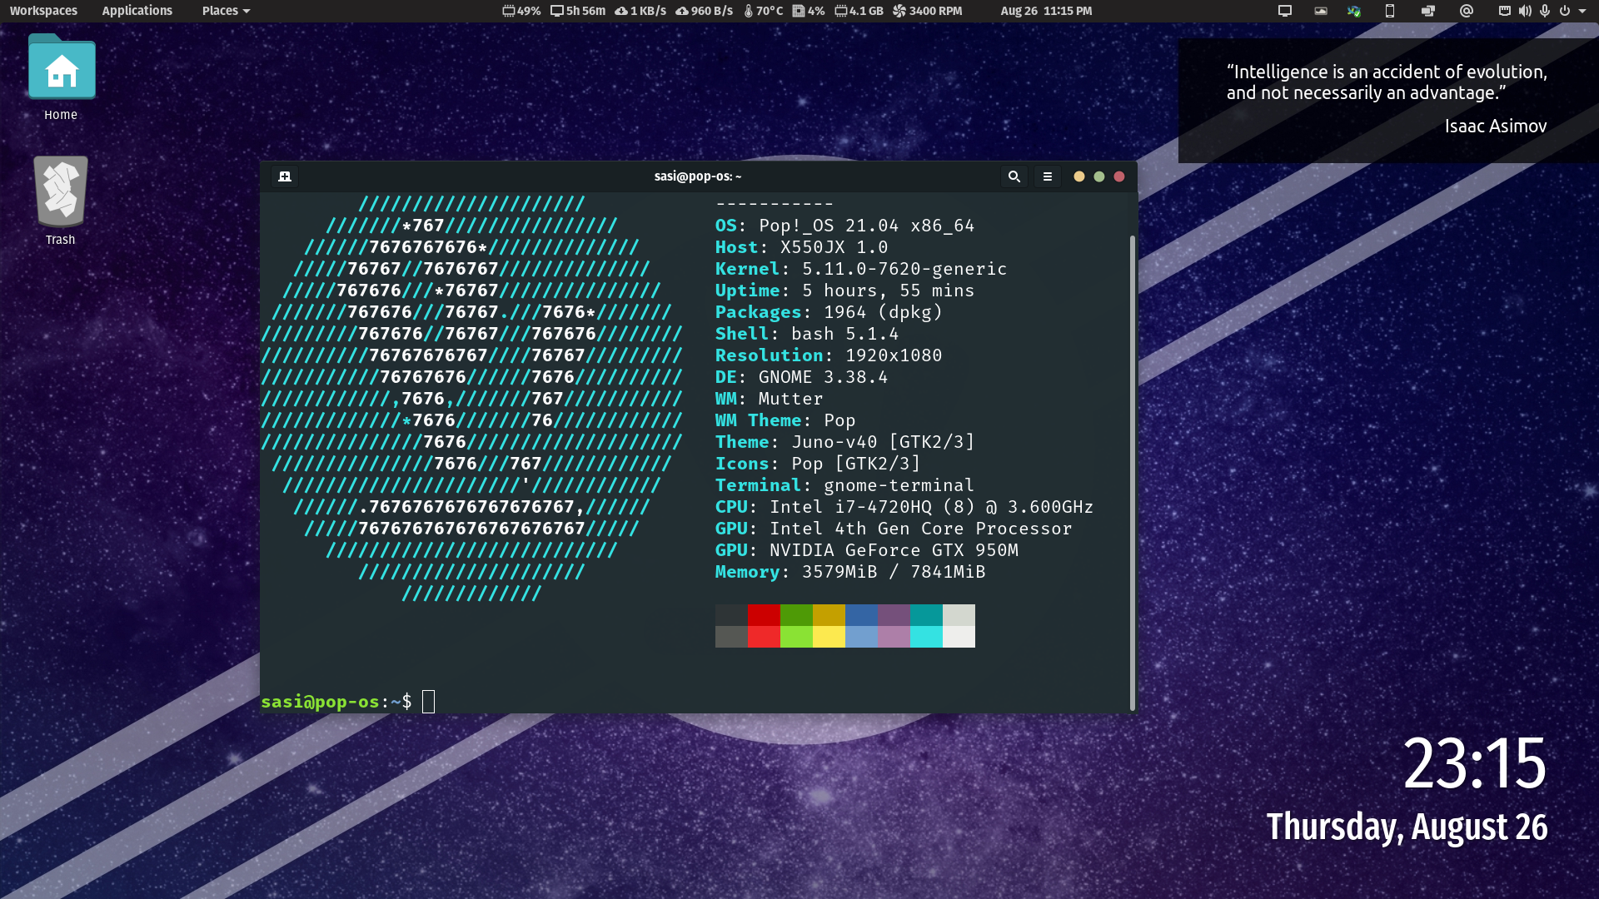Click the bright red color swatch

tap(764, 637)
